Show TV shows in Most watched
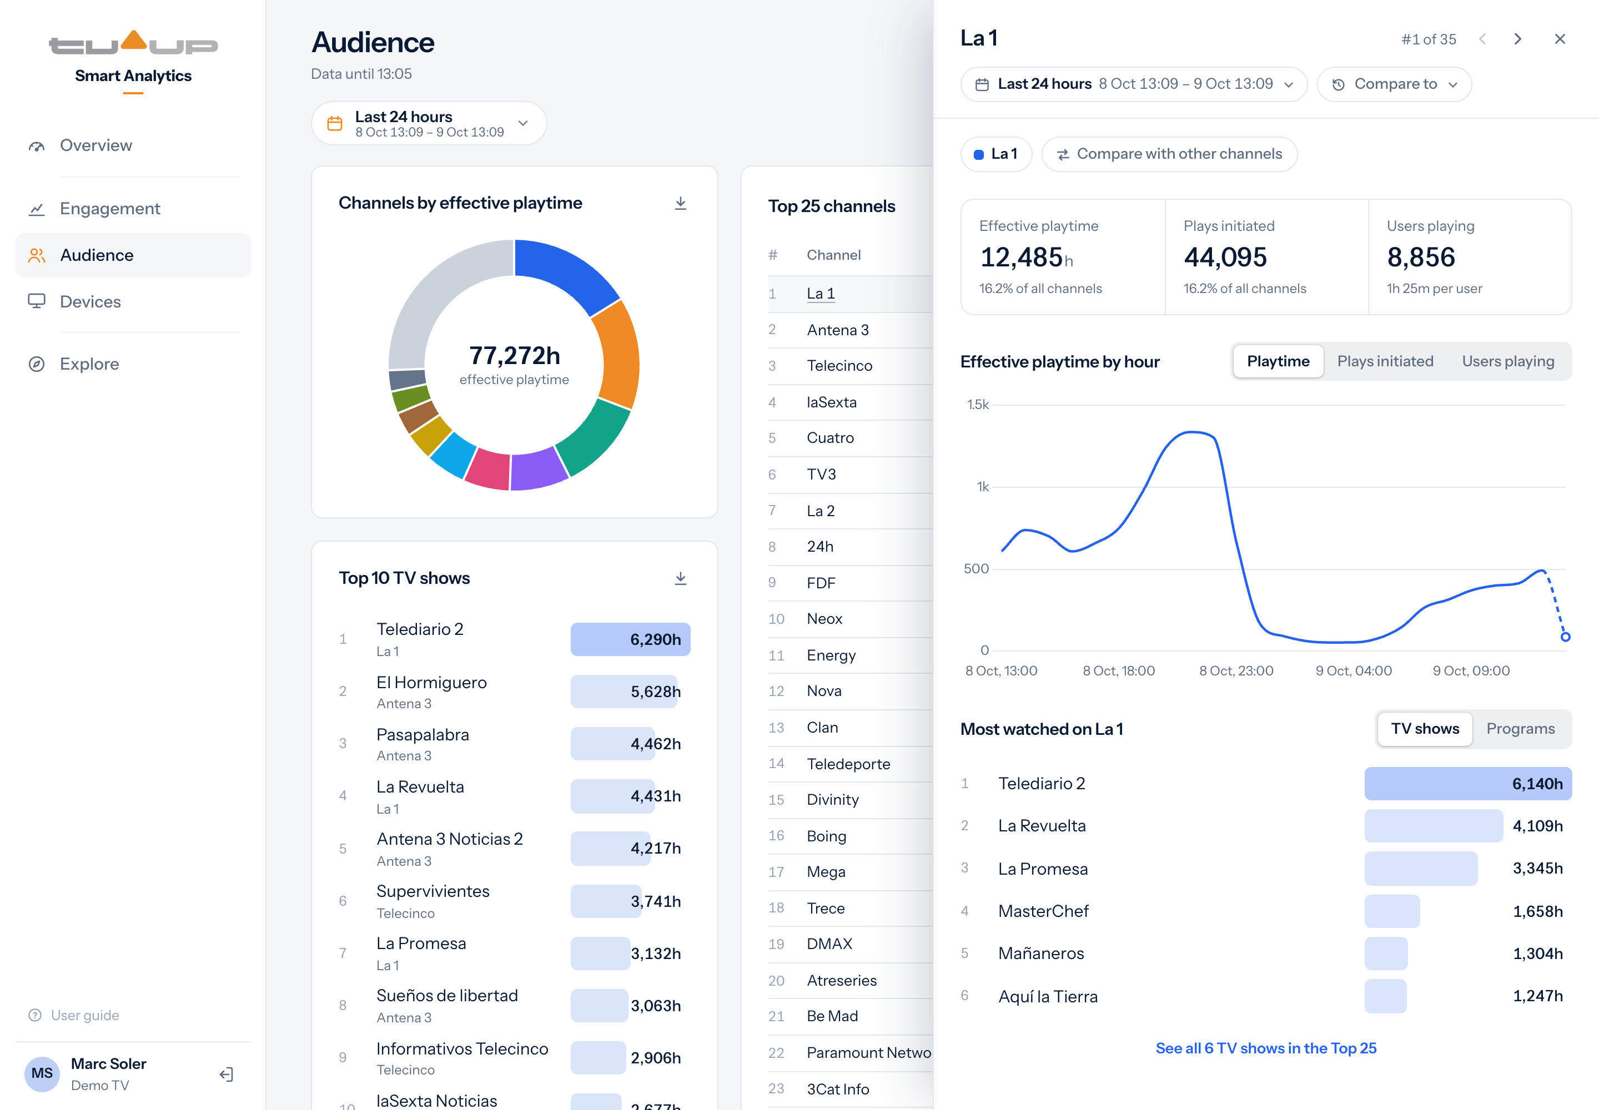The height and width of the screenshot is (1110, 1599). pyautogui.click(x=1424, y=729)
